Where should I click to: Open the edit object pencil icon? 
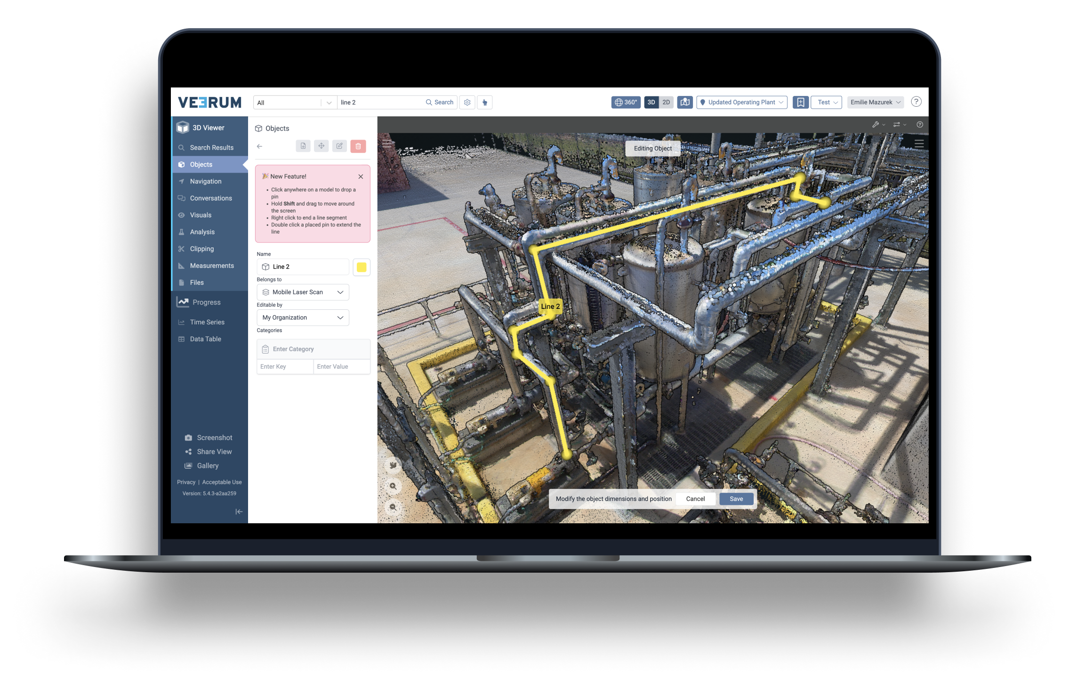point(339,146)
